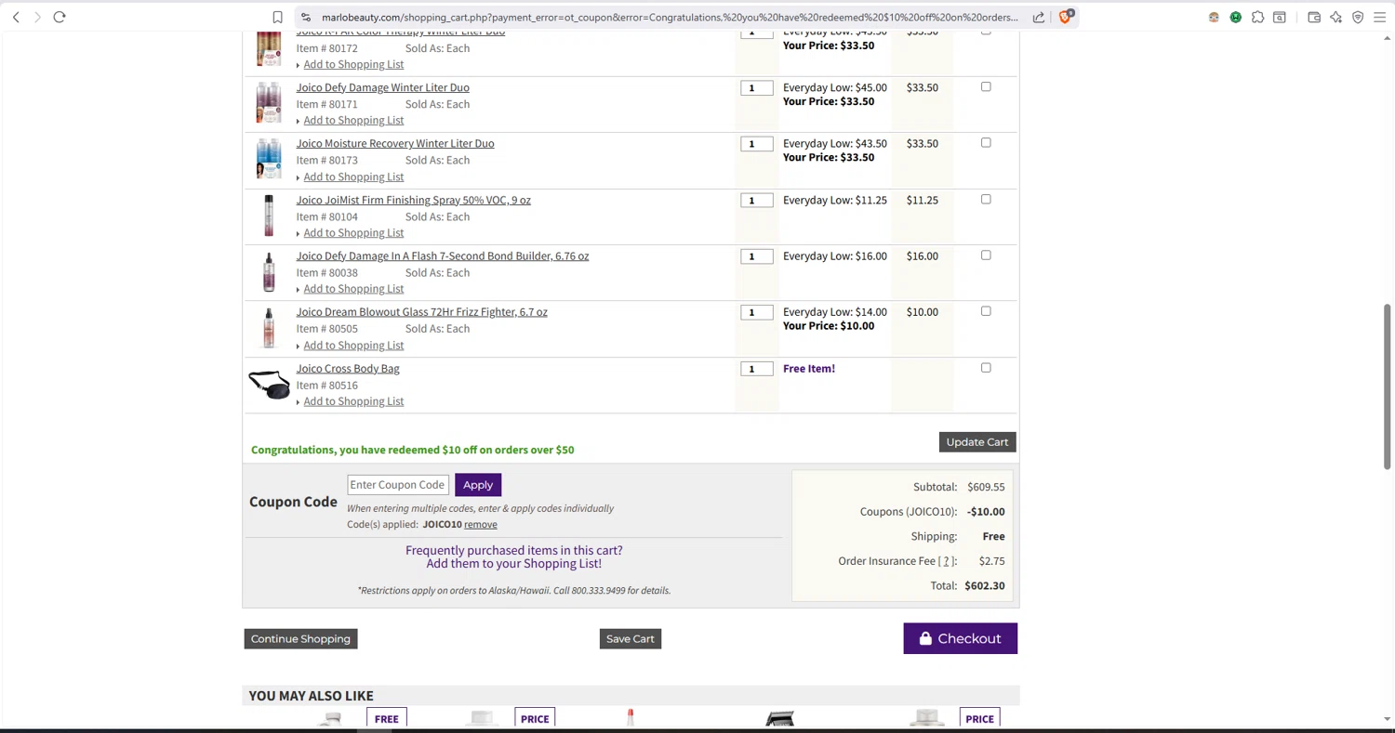Add item 80505 to Shopping List

point(353,345)
